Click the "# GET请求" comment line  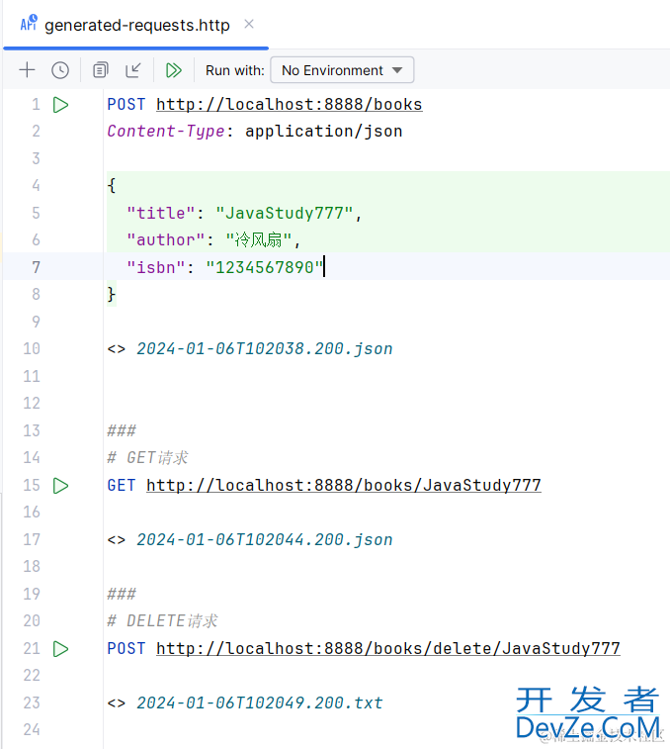pos(147,458)
